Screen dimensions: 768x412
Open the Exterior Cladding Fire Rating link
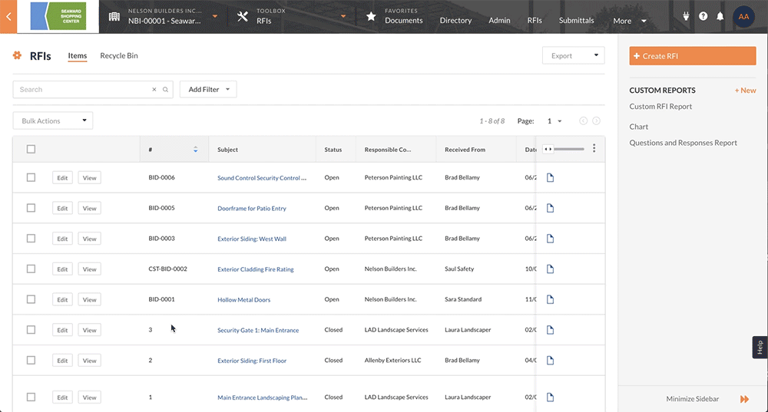click(255, 269)
